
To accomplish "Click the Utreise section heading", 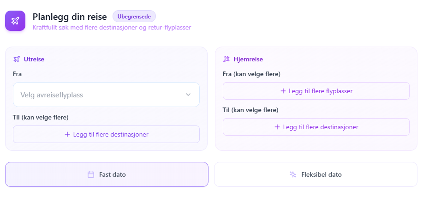I will (34, 59).
